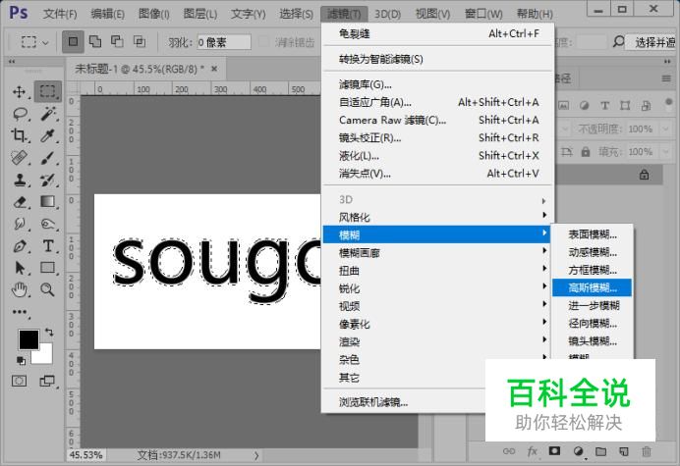680x466 pixels.
Task: Open the 图层(L) menu
Action: 199,14
